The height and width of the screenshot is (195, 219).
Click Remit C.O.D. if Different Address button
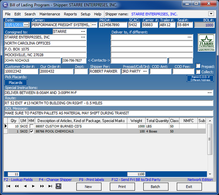(200, 78)
